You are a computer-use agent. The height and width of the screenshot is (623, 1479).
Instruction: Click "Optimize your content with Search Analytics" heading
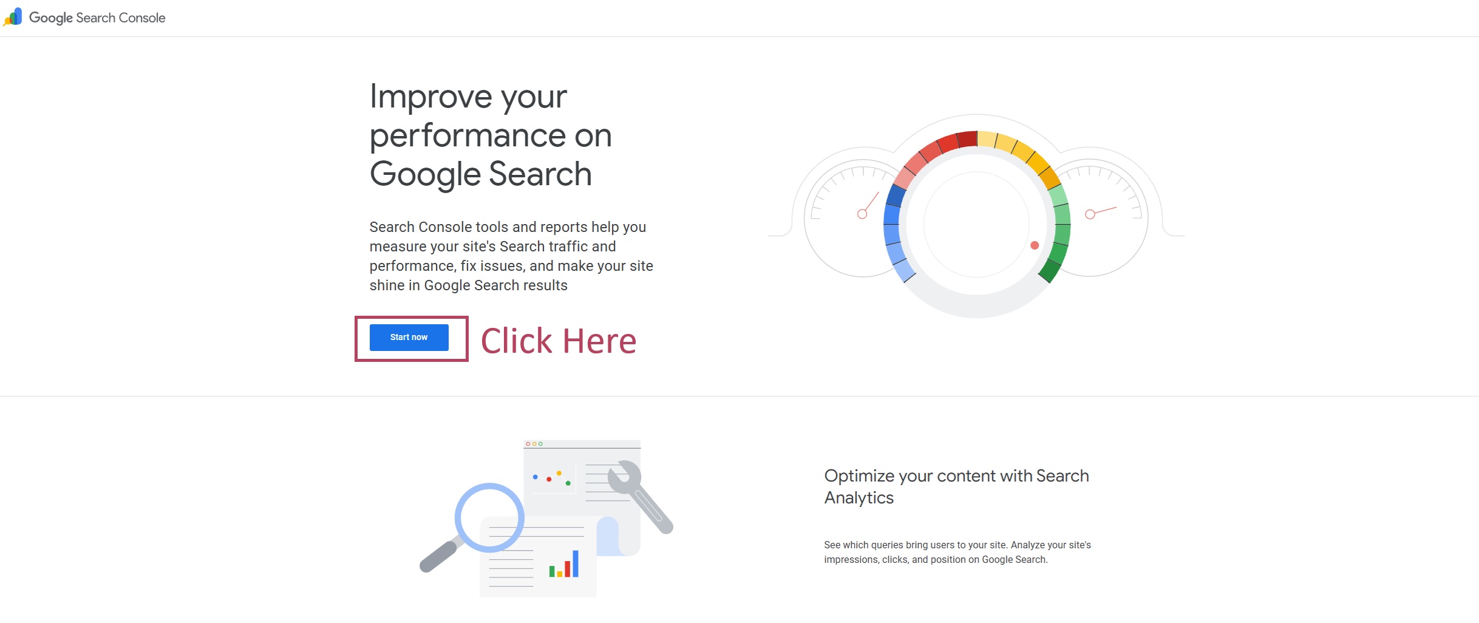click(x=956, y=486)
